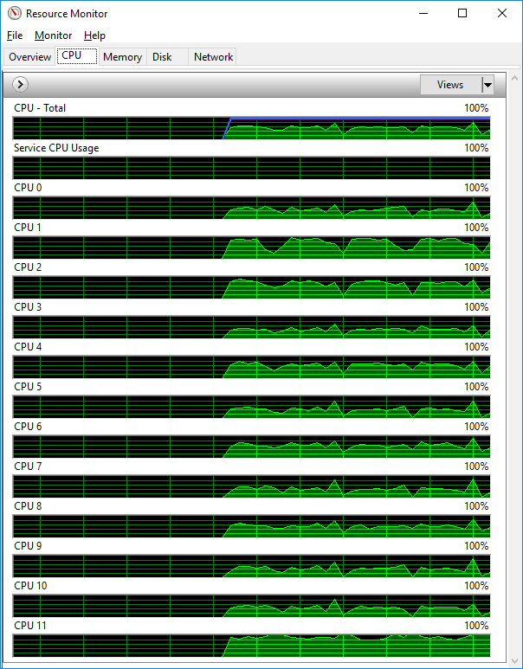Click the CPU 9 usage graph
The width and height of the screenshot is (523, 669).
[x=251, y=566]
